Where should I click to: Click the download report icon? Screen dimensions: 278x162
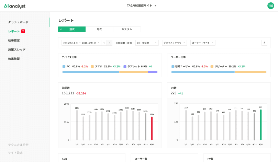click(x=264, y=43)
